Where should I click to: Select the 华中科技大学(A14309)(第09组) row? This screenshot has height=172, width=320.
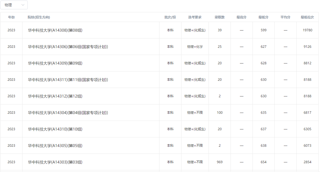click(55, 63)
